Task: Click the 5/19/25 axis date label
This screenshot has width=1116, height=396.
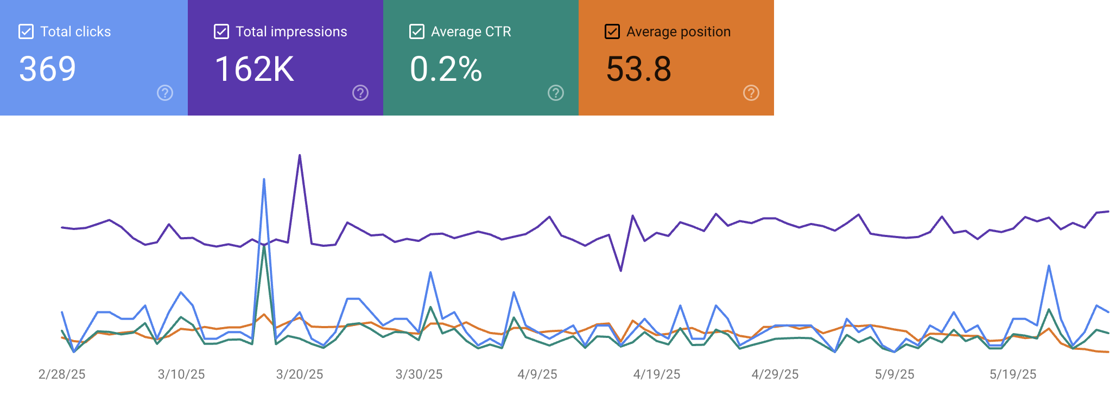Action: pos(1013,374)
